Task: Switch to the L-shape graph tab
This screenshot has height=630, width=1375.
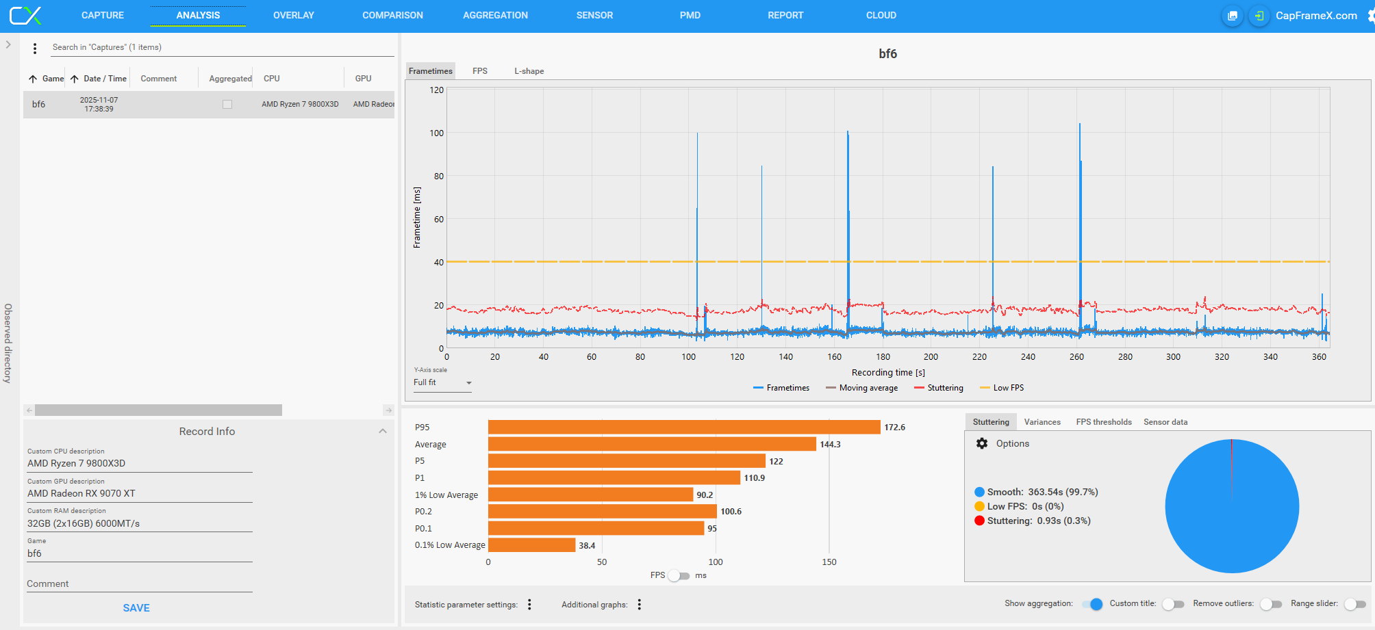Action: (529, 71)
